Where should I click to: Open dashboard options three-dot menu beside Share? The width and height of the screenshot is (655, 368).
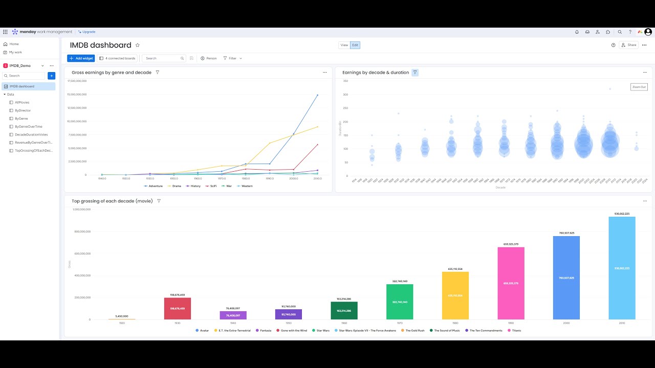tap(644, 45)
